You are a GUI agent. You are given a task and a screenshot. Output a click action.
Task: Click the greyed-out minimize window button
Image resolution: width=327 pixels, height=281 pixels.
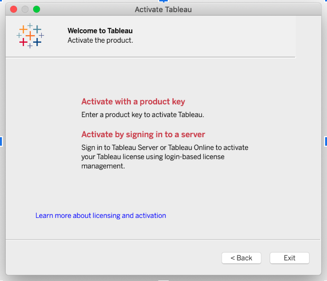pyautogui.click(x=25, y=9)
